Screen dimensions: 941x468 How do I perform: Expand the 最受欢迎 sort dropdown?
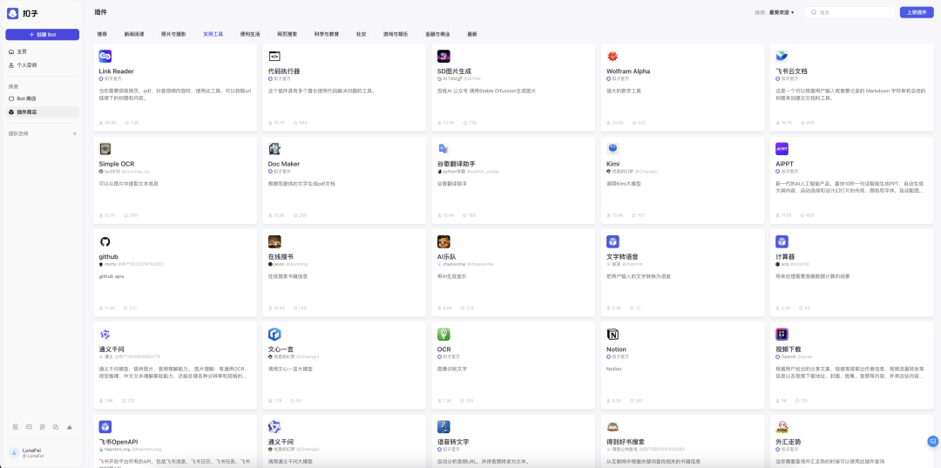(x=782, y=12)
